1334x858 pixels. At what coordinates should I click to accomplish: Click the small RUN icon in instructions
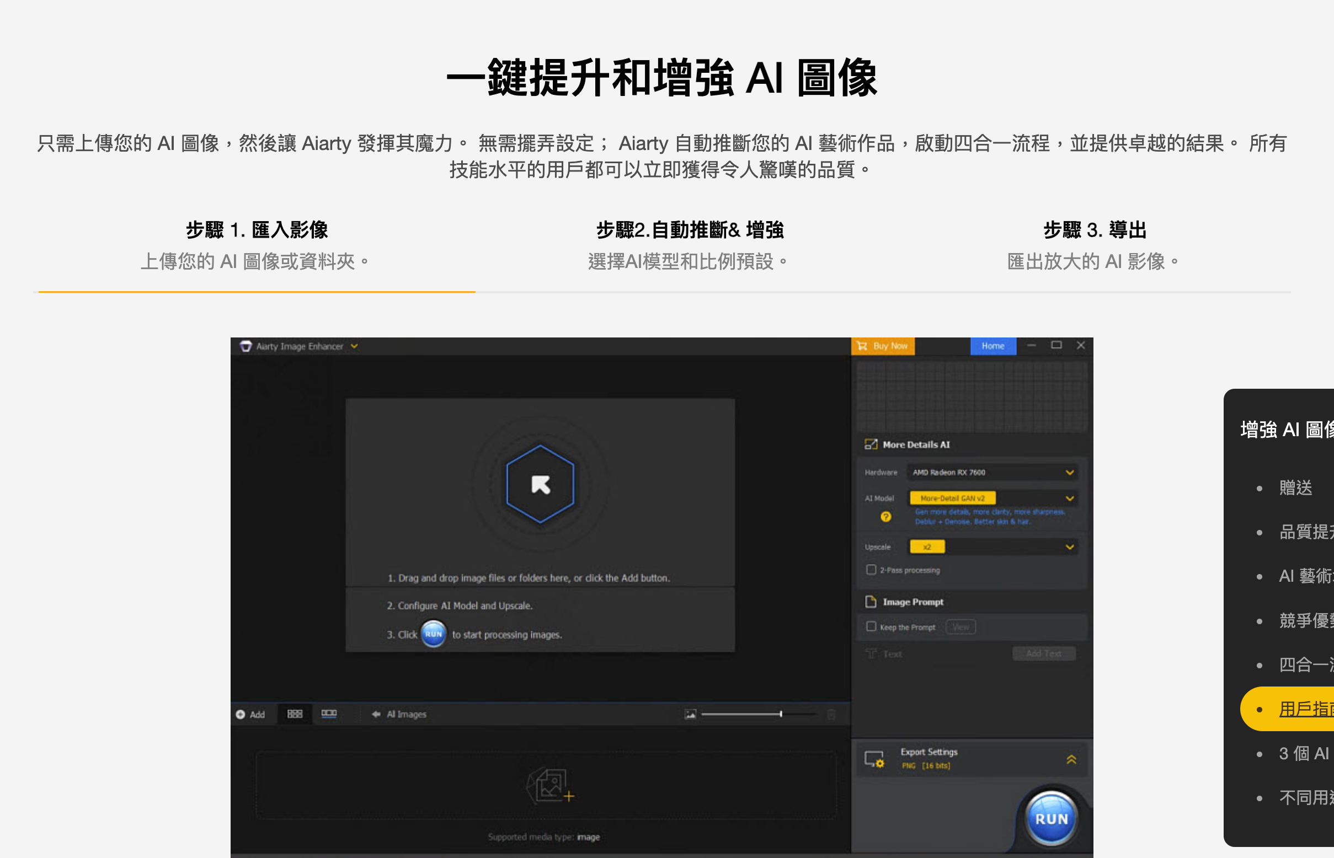[x=433, y=634]
